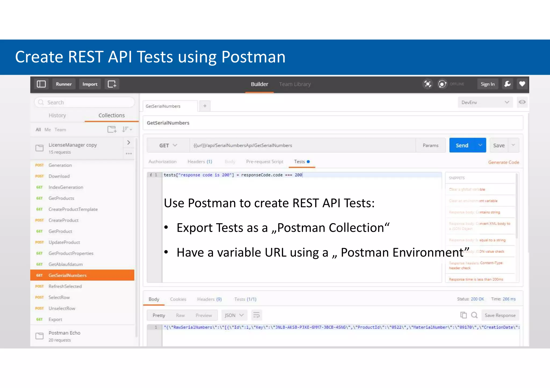Select the GetProducts request
Viewport: 550px width, 388px height.
point(82,198)
